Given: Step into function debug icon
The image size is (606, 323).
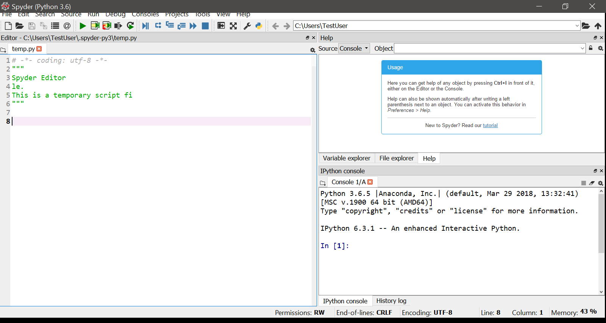Looking at the screenshot, I should click(x=170, y=26).
